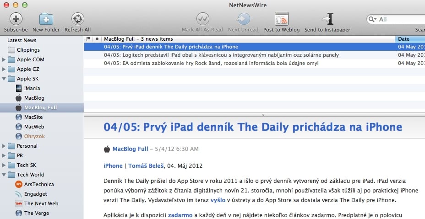
Task: Select the Apple SK folder icon
Action: coord(11,79)
